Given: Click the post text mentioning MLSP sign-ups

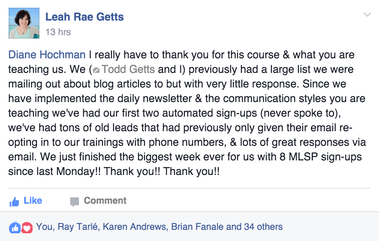Looking at the screenshot, I should 185,157.
